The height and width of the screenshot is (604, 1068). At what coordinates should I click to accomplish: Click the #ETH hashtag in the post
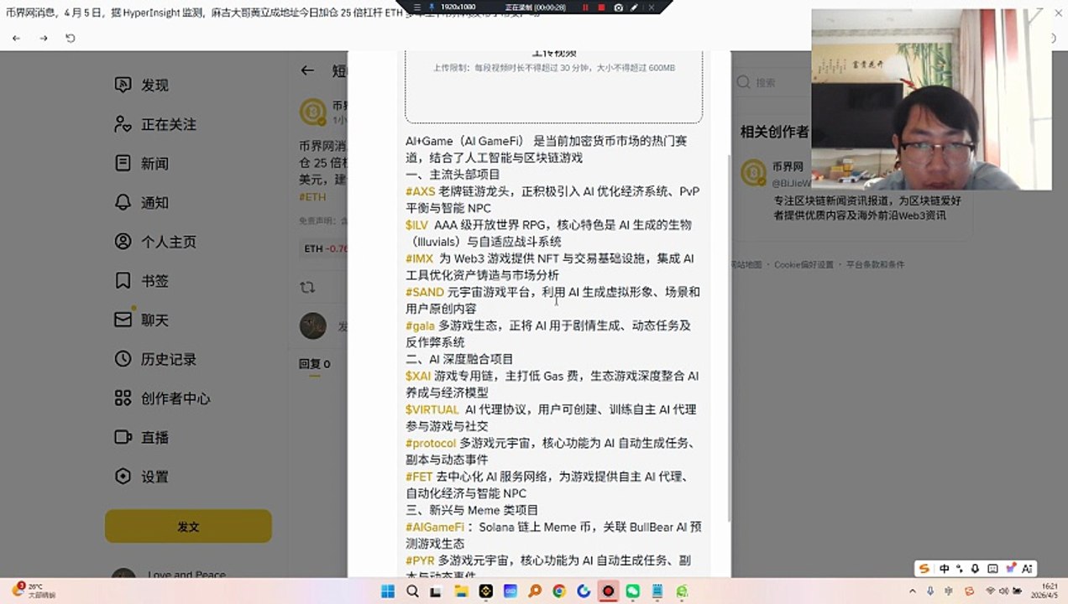(312, 197)
